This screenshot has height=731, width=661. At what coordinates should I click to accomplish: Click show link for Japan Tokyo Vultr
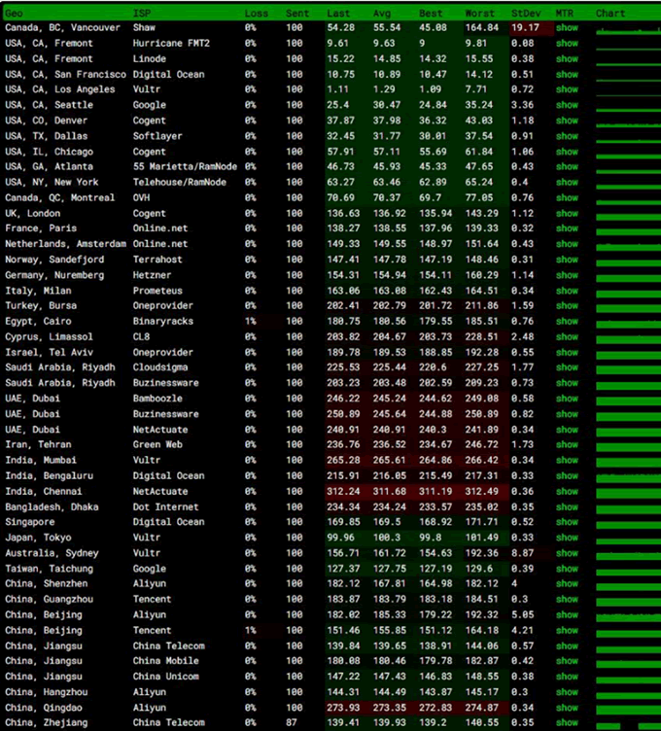click(567, 538)
